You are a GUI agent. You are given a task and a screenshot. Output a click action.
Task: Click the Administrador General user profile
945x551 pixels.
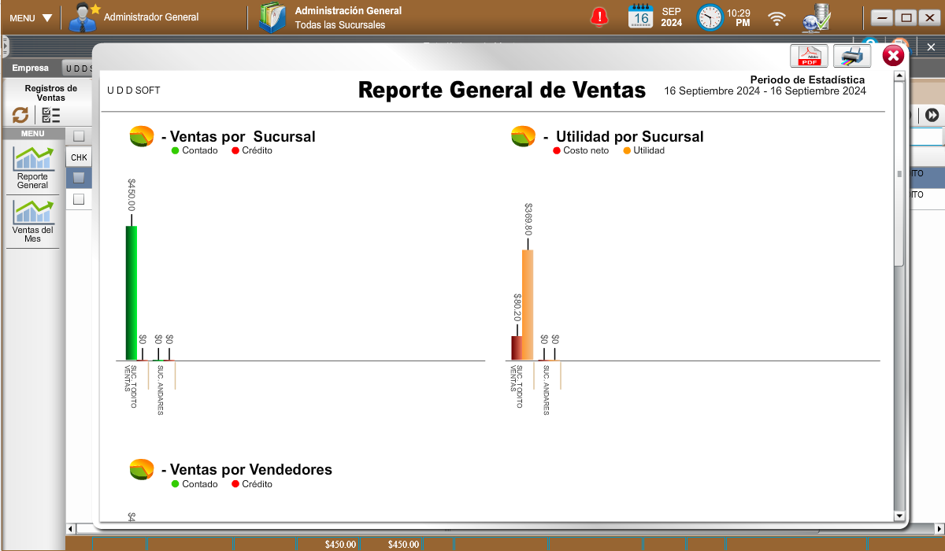click(x=134, y=17)
